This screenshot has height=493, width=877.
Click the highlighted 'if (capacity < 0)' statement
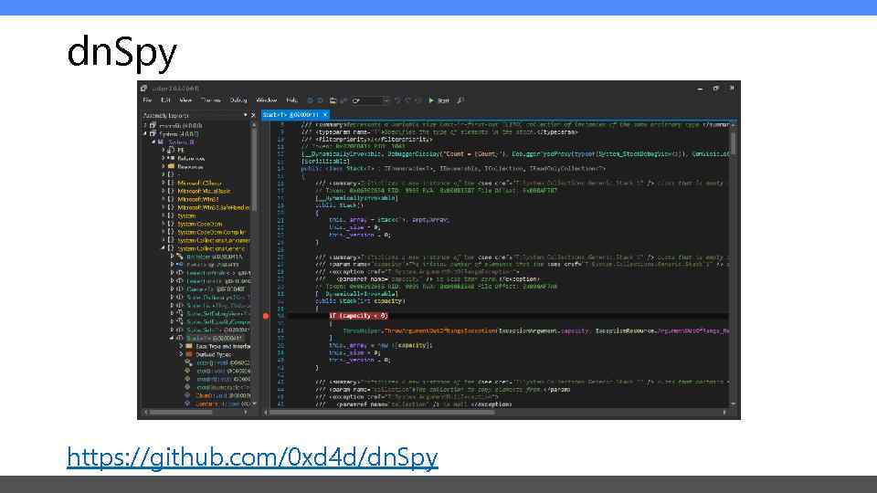358,316
